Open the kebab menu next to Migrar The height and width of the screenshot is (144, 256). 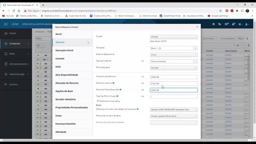point(247,38)
